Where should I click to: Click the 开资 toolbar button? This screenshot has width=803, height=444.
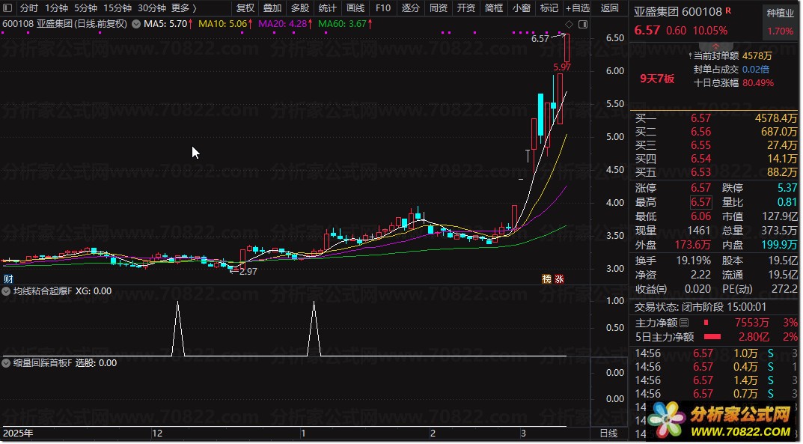point(466,7)
